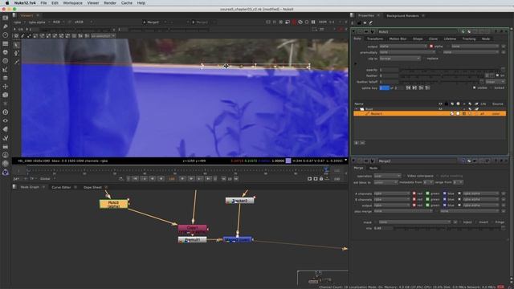This screenshot has width=514, height=289.
Task: Select the Copy1 node in node graph
Action: pos(193,229)
